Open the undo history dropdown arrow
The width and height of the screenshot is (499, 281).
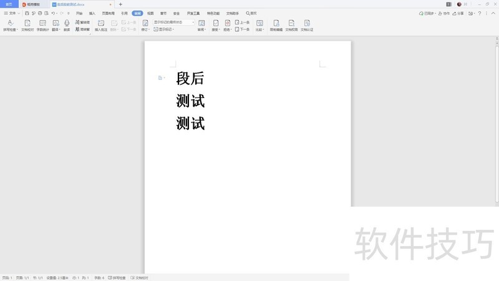point(57,13)
